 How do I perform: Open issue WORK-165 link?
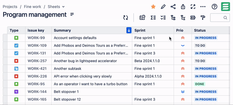(37, 99)
